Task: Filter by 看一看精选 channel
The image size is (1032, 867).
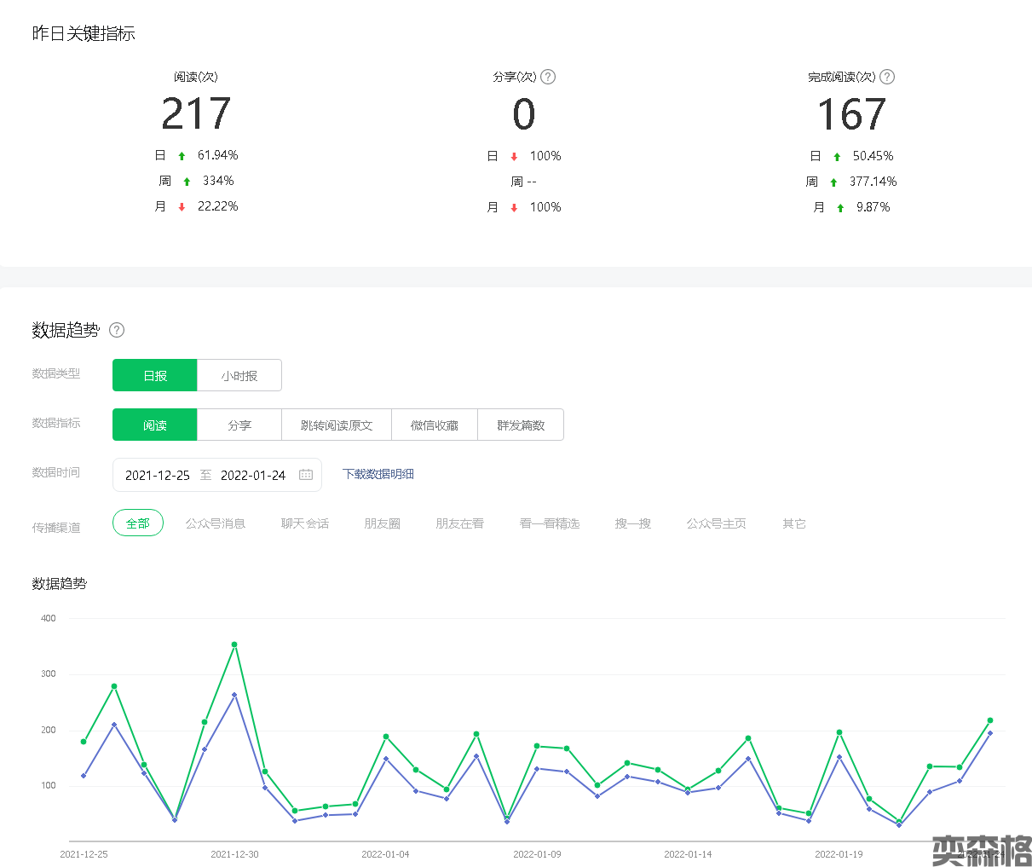Action: [x=550, y=523]
